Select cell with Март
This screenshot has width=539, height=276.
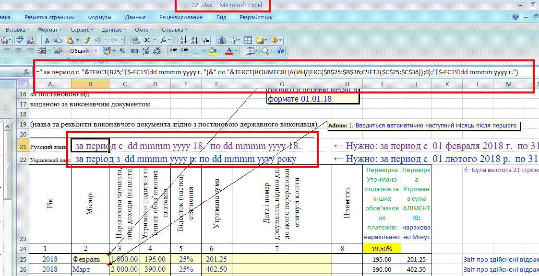tap(90, 269)
